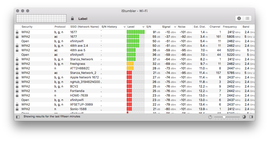Click lock icon of Sonic-1588 row
The image size is (269, 141).
(x=17, y=109)
